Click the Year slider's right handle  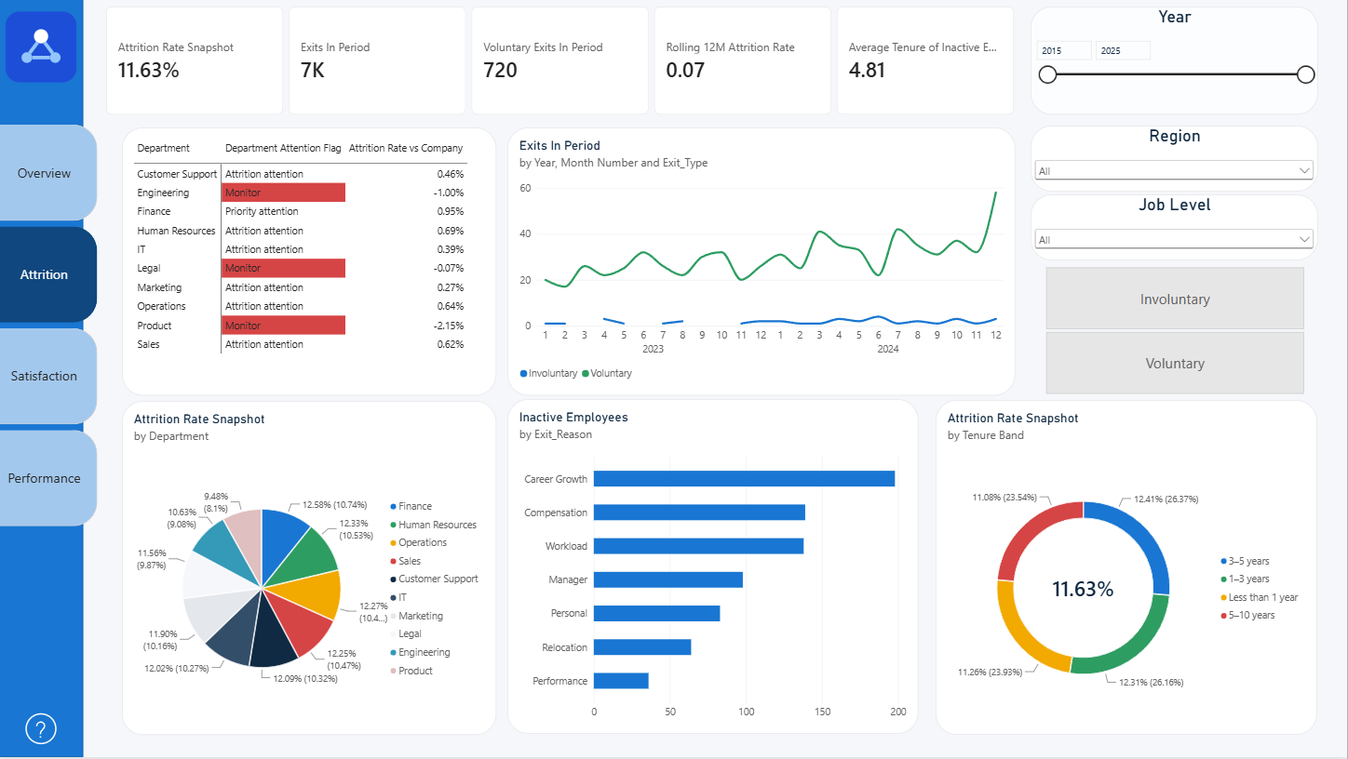1306,74
